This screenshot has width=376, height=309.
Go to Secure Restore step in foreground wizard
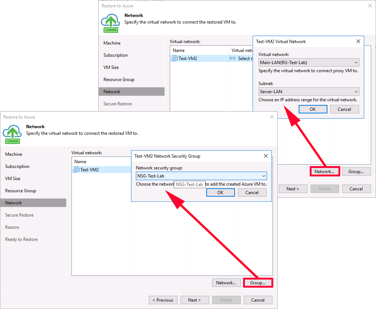click(19, 215)
